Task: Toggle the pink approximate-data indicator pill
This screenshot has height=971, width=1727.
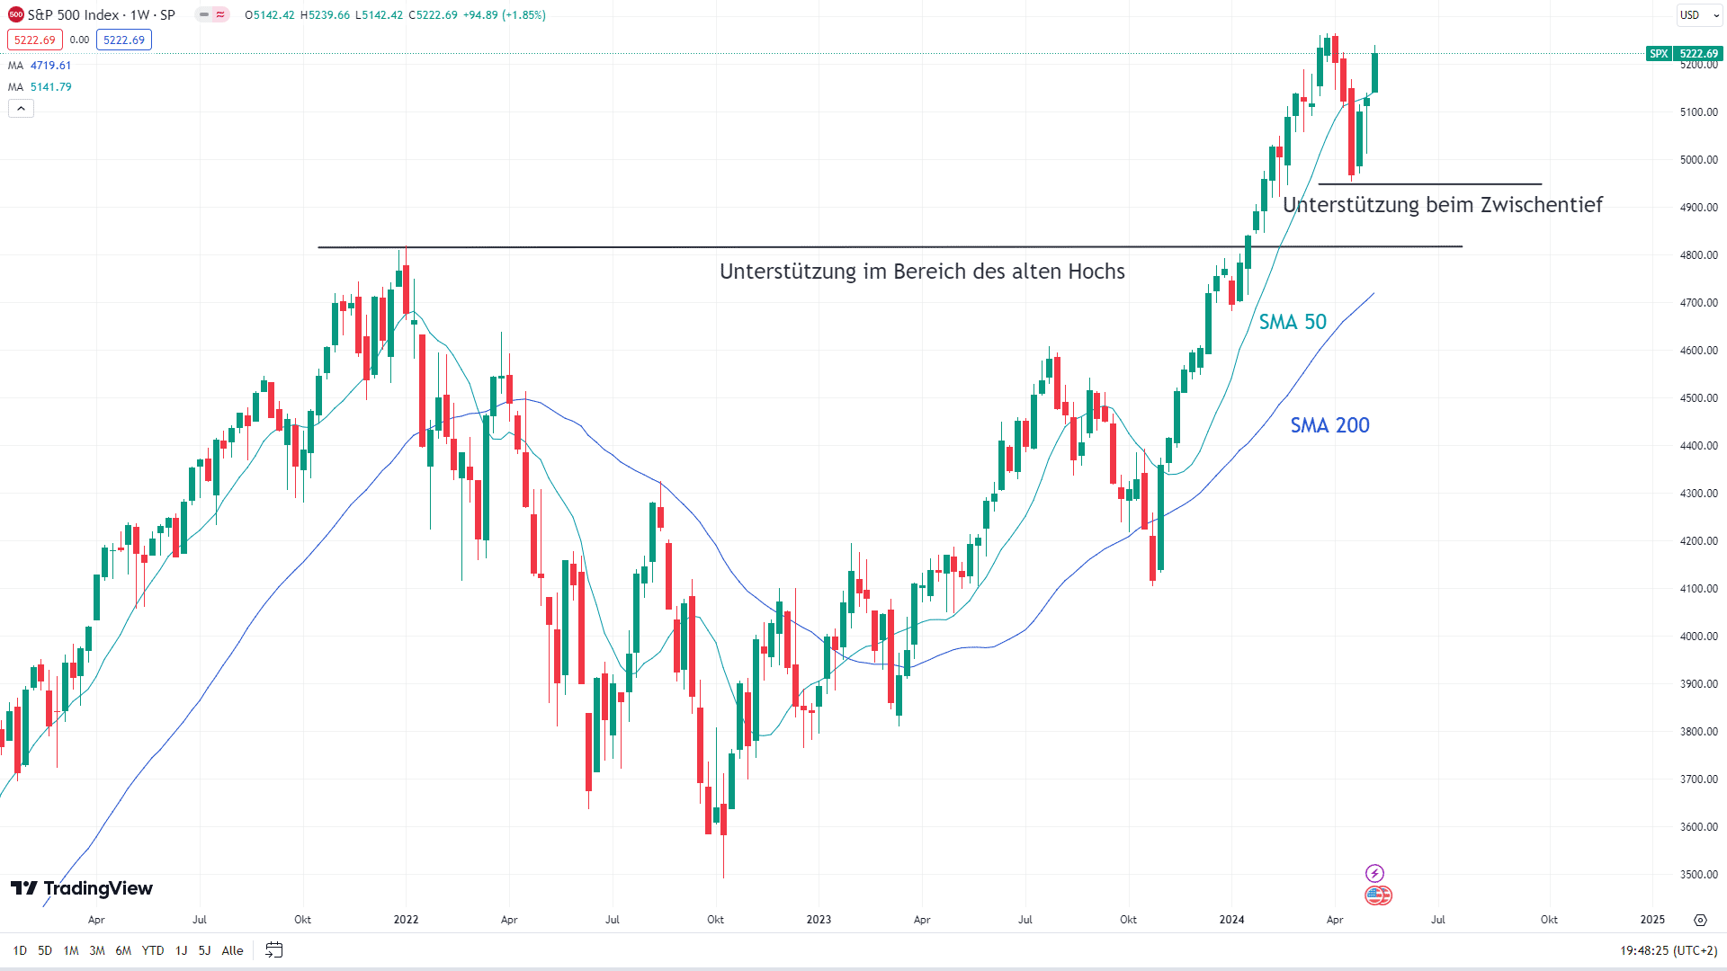Action: 220,14
